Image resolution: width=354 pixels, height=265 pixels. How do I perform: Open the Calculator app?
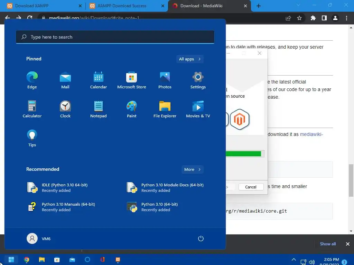coord(32,109)
